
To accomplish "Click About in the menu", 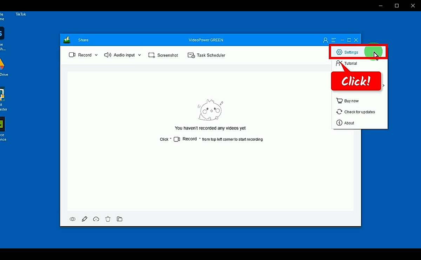I will click(x=349, y=123).
